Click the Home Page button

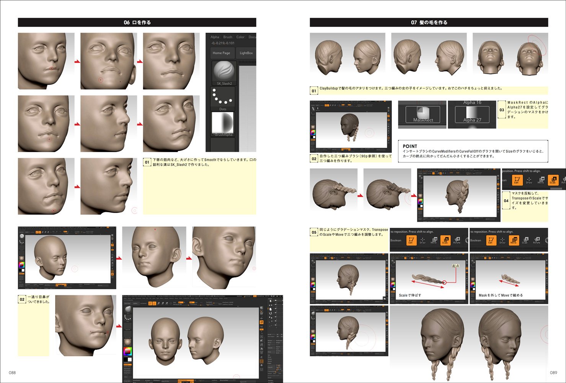point(221,53)
